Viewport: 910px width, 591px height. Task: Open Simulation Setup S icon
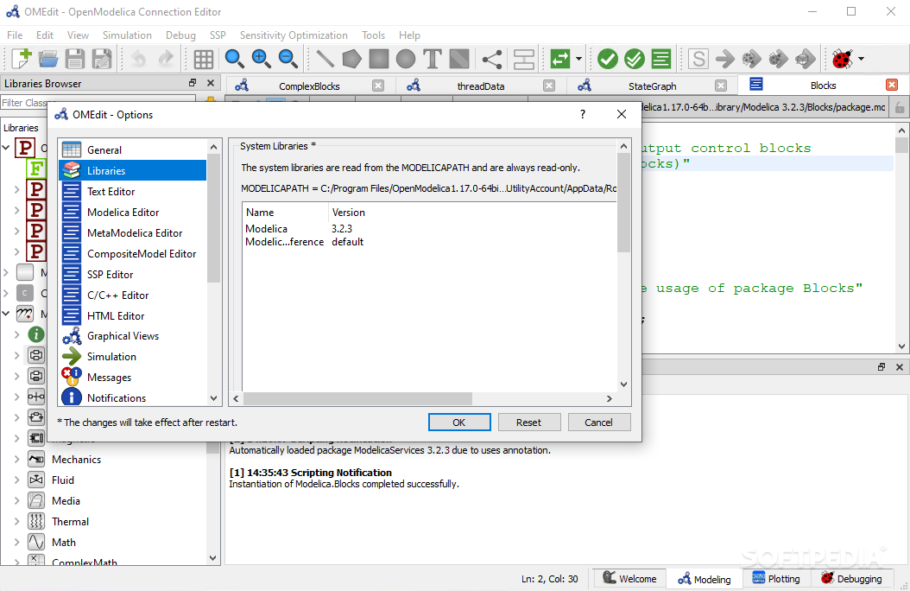(698, 59)
